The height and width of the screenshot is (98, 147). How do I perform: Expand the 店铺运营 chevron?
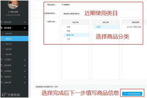(x=25, y=83)
